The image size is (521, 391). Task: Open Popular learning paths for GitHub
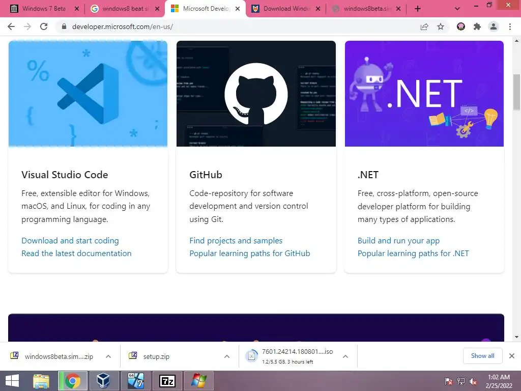pos(249,254)
